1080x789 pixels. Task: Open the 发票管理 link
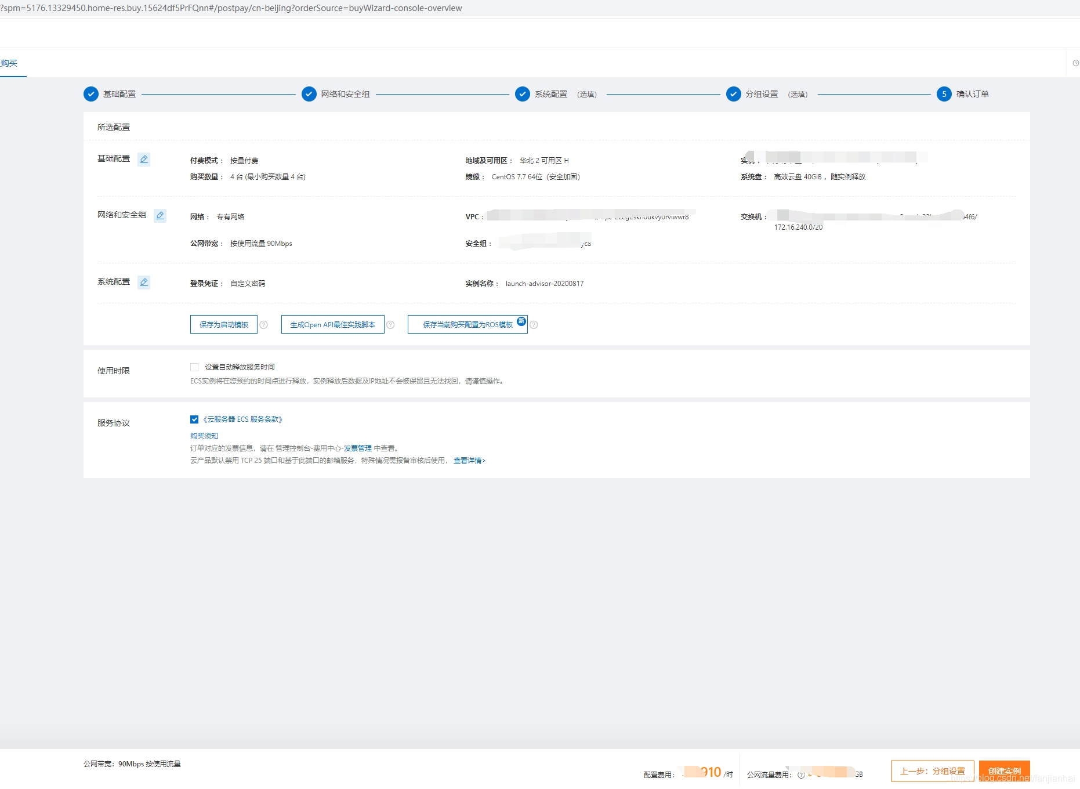coord(358,448)
